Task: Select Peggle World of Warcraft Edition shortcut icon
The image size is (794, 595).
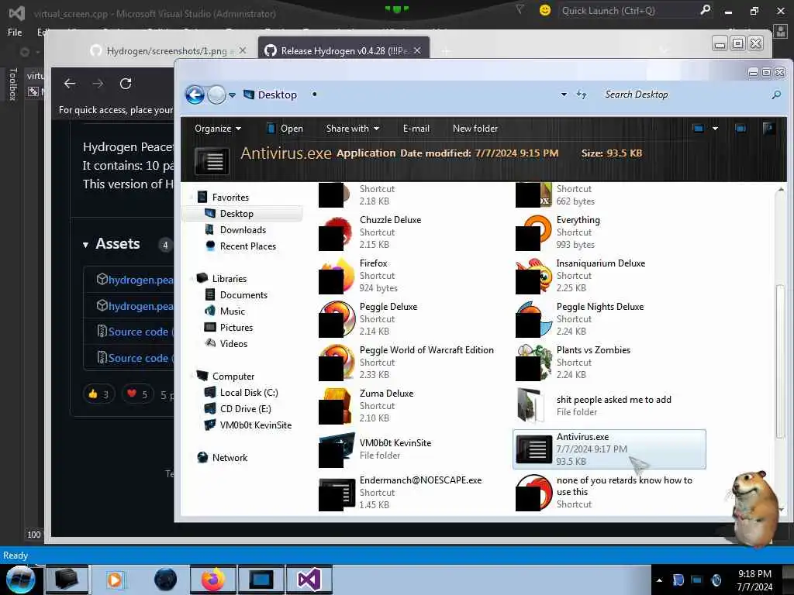Action: pos(337,363)
